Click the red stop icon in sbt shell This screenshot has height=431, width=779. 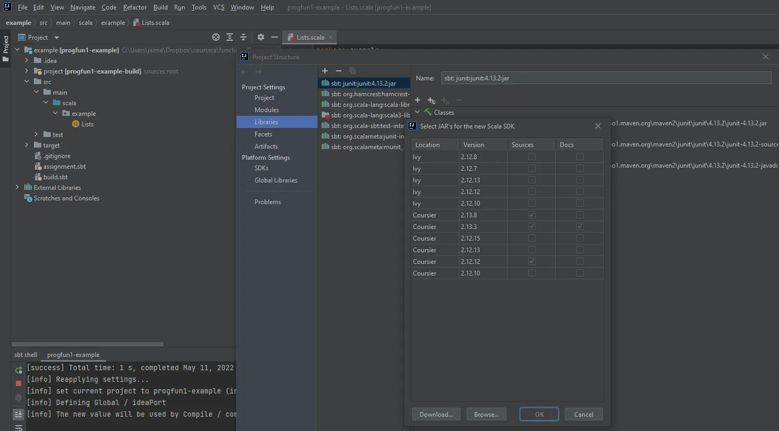tap(19, 383)
